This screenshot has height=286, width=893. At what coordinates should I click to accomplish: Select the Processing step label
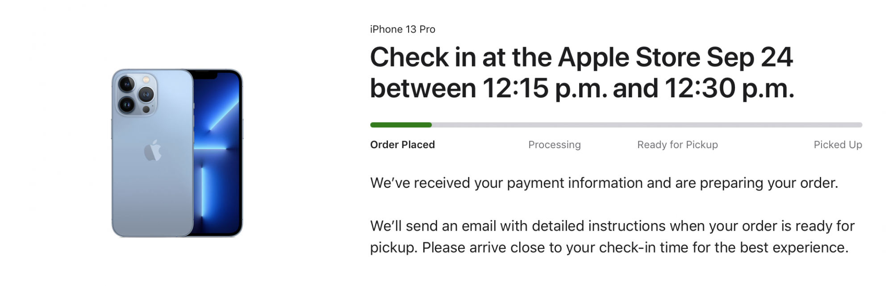coord(554,145)
